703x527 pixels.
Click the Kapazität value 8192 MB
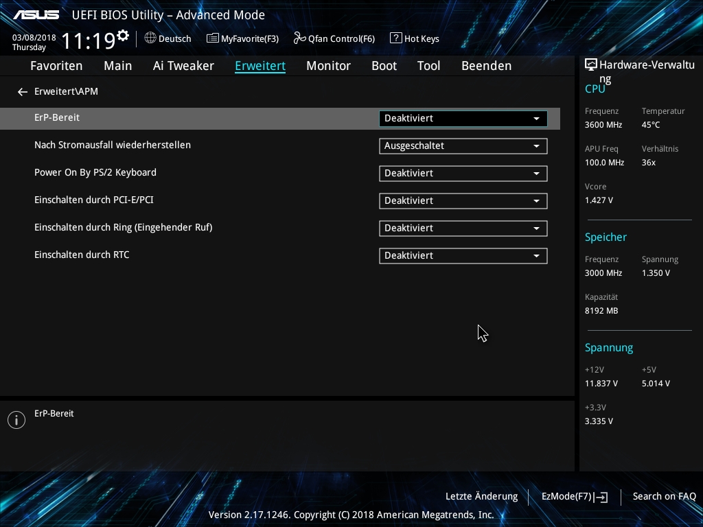[601, 311]
